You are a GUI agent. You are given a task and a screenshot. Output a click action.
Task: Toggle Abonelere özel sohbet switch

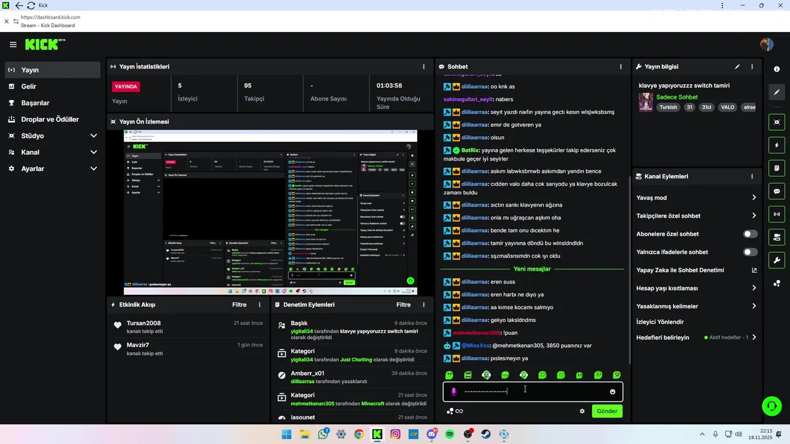click(750, 234)
